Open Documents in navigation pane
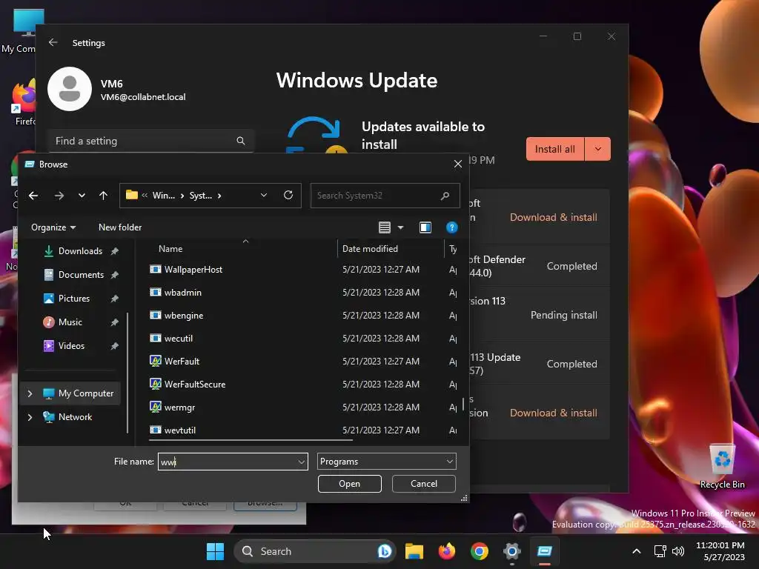This screenshot has height=569, width=759. click(x=81, y=275)
